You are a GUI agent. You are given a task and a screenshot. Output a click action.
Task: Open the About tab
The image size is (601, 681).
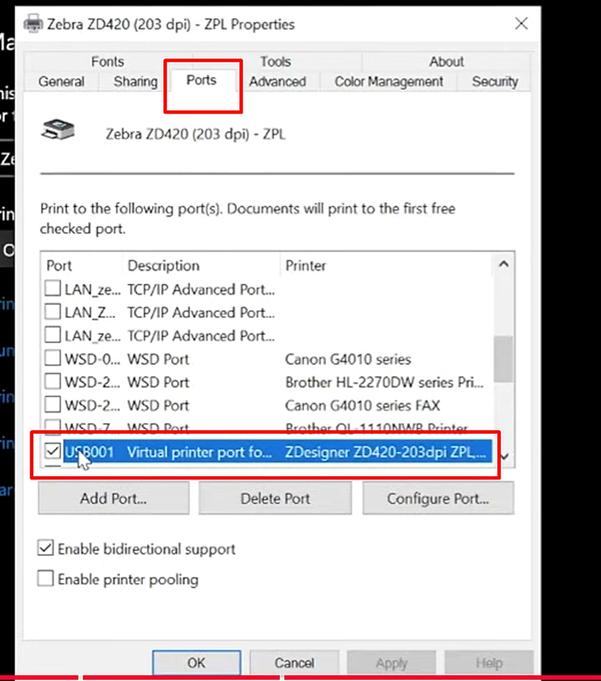[x=446, y=62]
